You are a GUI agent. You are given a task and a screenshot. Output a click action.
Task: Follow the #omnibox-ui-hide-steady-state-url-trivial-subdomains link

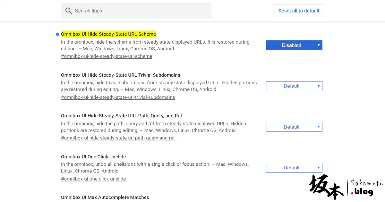[118, 97]
